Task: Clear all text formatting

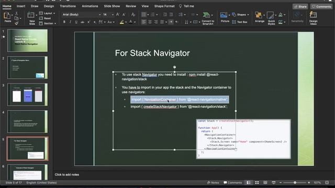Action: pos(133,15)
